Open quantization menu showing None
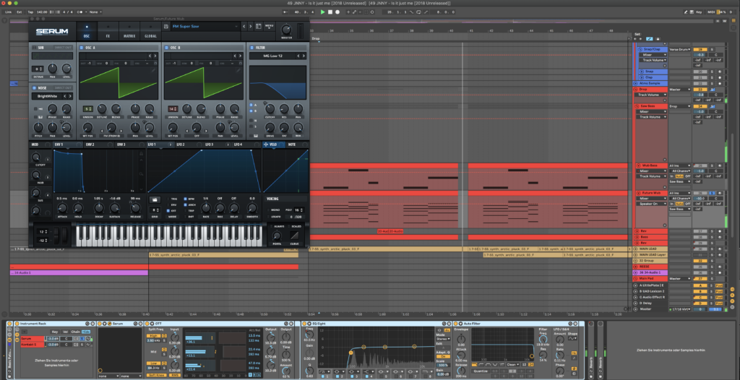This screenshot has width=740, height=380. 96,12
